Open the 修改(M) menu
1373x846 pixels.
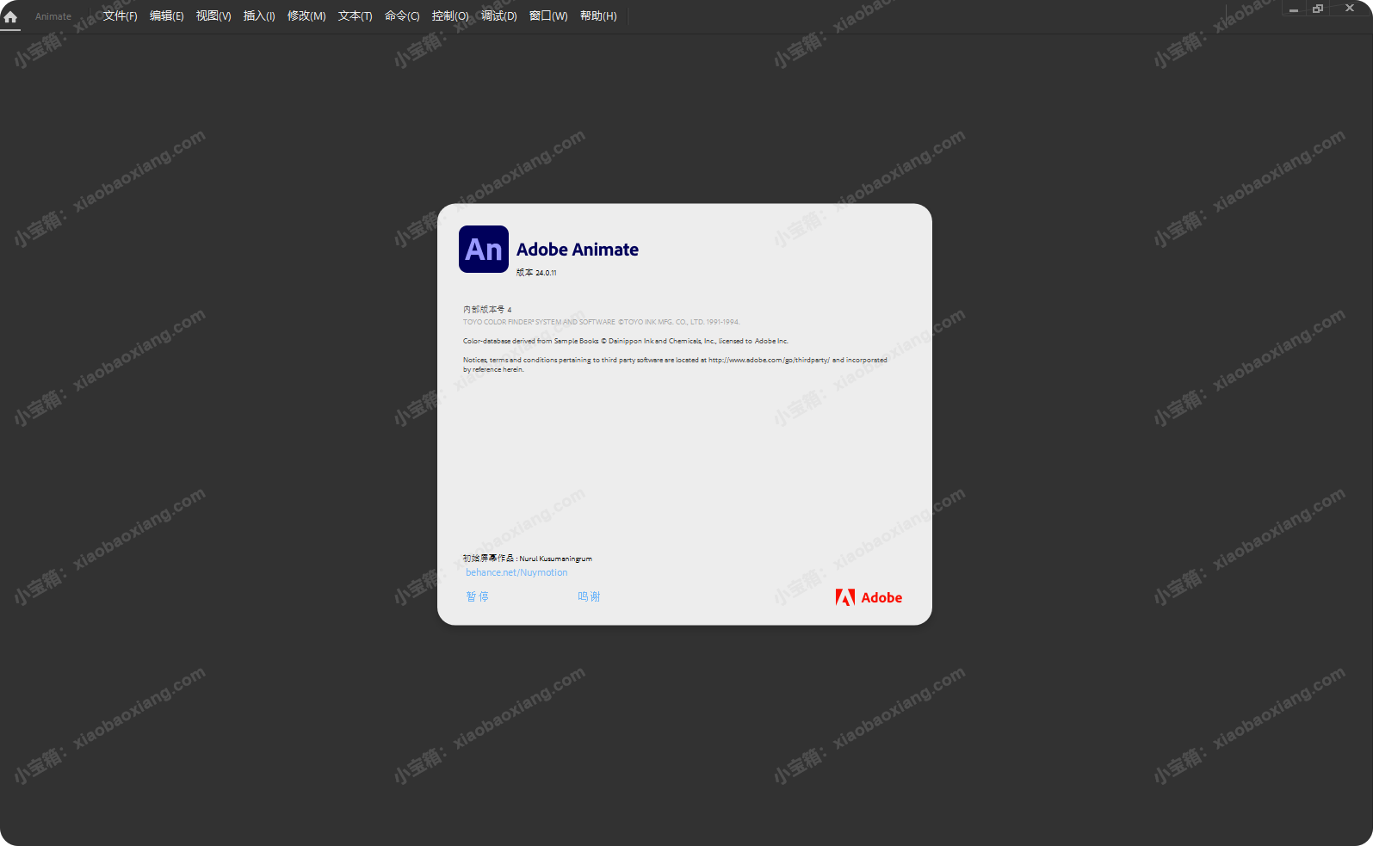tap(306, 16)
